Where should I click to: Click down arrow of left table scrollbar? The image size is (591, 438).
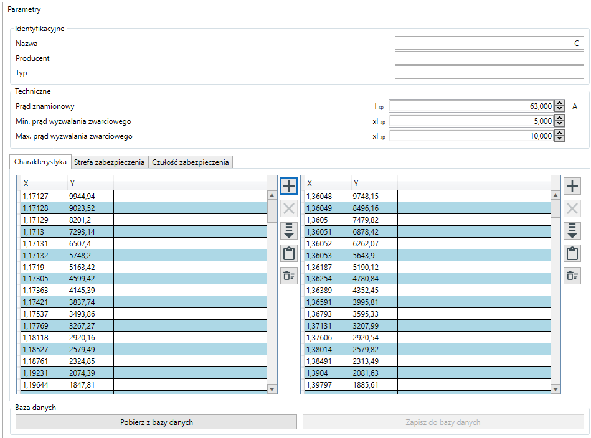point(272,389)
